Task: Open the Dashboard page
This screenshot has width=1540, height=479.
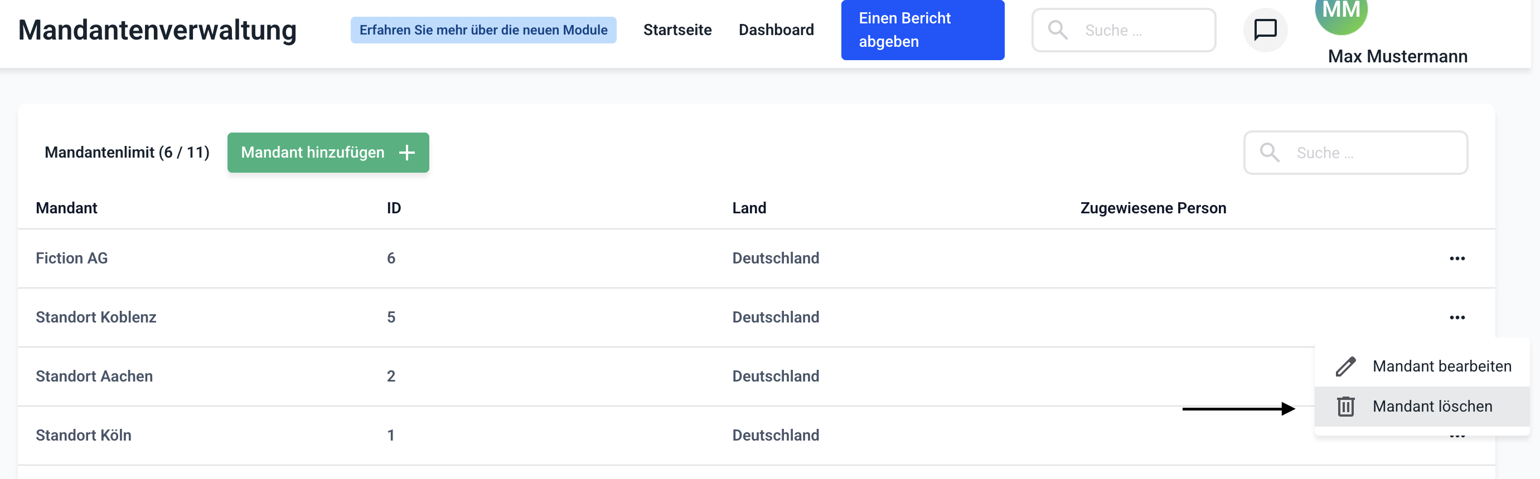Action: coord(776,30)
